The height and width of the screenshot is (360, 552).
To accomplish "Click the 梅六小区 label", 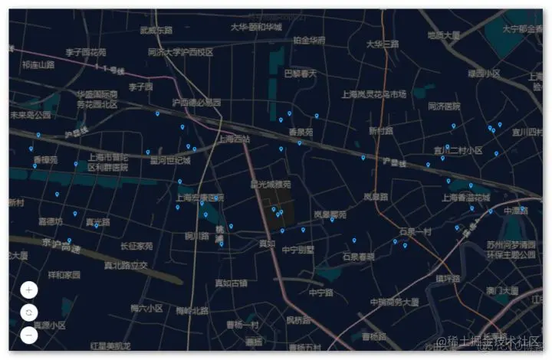I will tap(146, 309).
